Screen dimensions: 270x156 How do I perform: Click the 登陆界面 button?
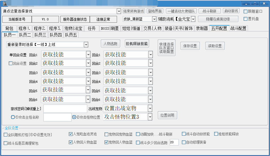(155, 11)
